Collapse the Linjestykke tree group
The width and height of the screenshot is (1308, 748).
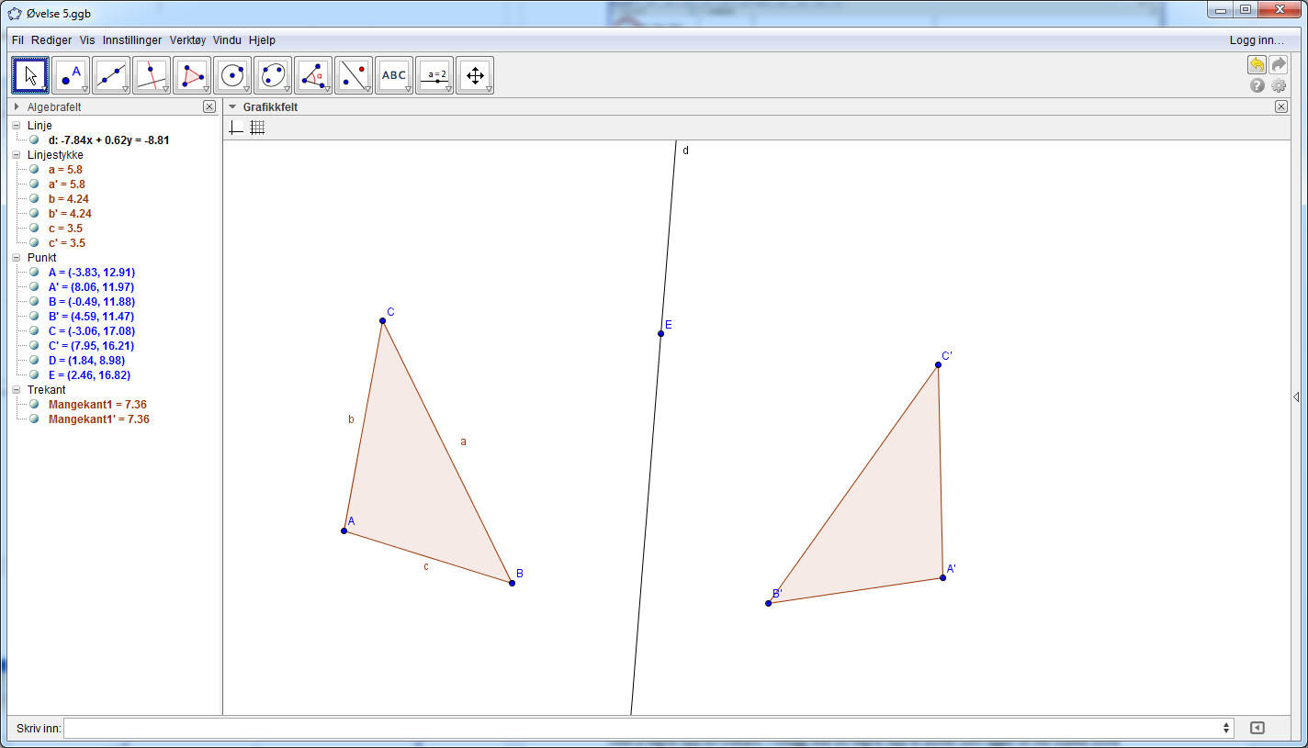tap(16, 155)
